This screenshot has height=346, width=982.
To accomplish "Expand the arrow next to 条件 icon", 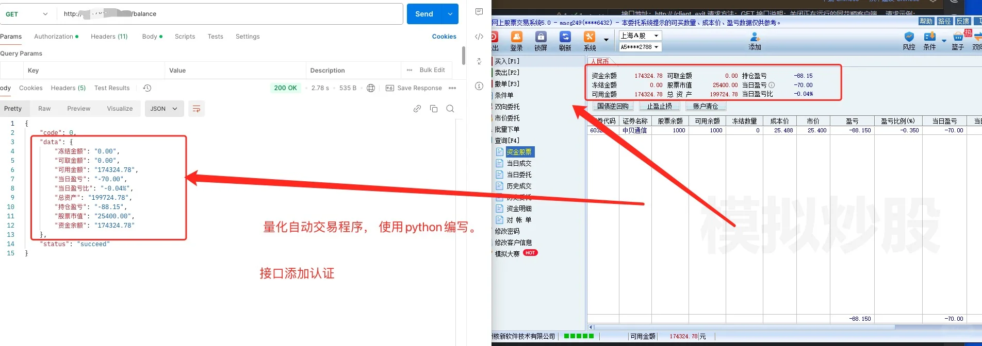I will coord(944,40).
